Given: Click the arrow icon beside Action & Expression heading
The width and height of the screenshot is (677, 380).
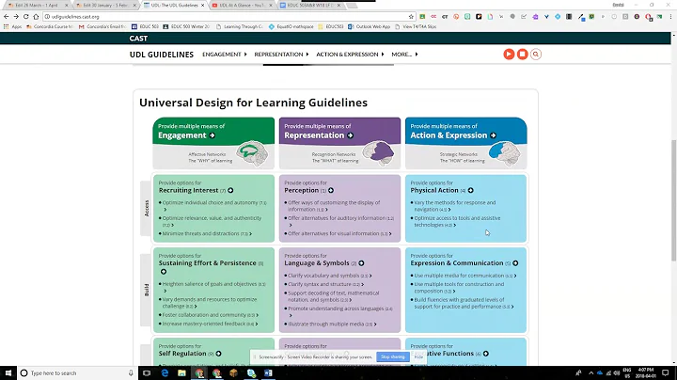Looking at the screenshot, I should point(493,135).
